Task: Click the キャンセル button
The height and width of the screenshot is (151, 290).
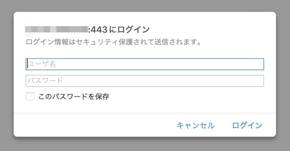Action: (196, 126)
